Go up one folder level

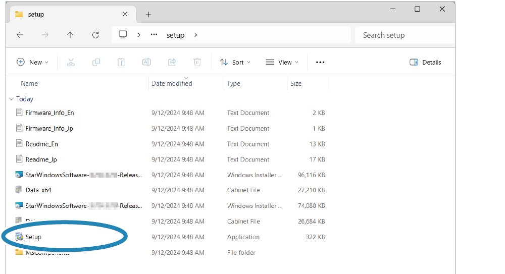click(70, 35)
